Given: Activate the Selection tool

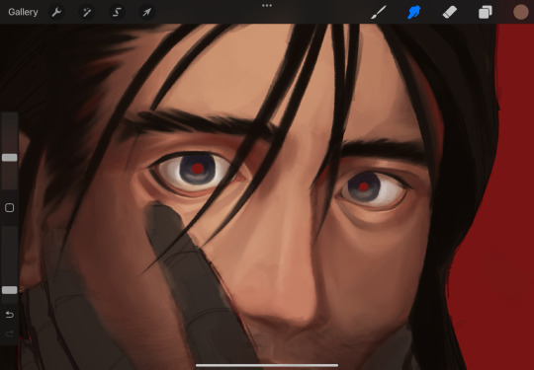Looking at the screenshot, I should tap(117, 13).
